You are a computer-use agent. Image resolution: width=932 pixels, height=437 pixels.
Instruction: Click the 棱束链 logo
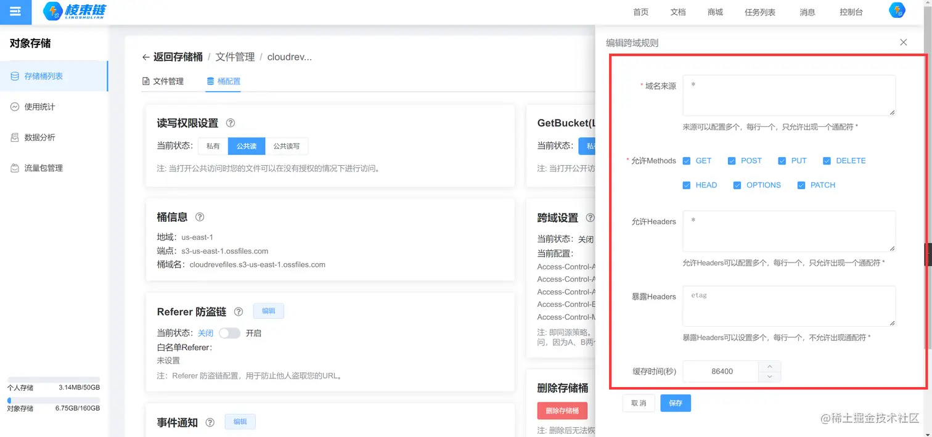(75, 12)
